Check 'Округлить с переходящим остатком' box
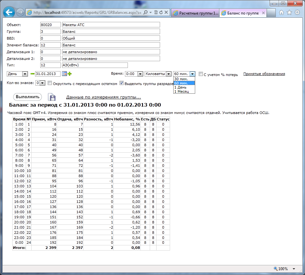The height and width of the screenshot is (275, 305). (50, 83)
